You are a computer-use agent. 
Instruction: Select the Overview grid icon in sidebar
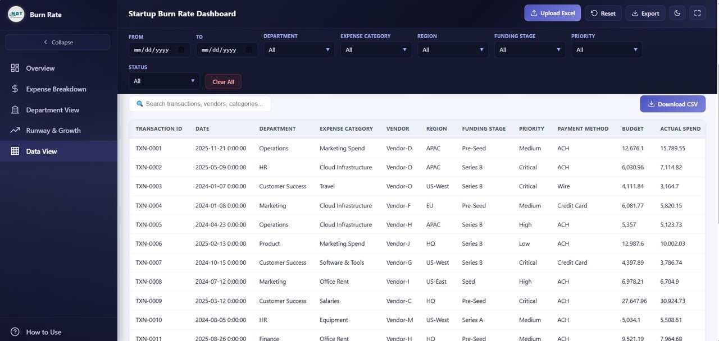(14, 67)
